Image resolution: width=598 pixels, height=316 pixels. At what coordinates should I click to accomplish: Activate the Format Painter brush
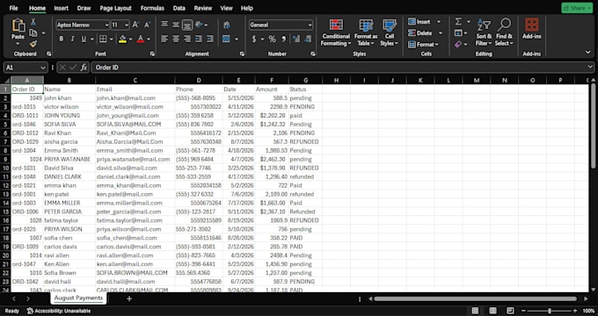coord(33,44)
